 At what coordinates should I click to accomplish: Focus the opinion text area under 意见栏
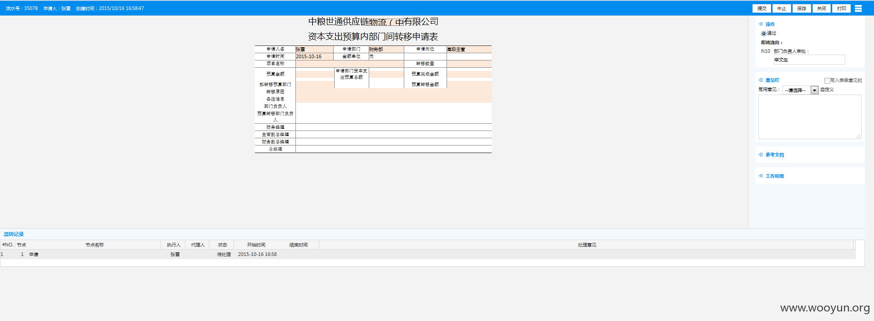pyautogui.click(x=810, y=117)
